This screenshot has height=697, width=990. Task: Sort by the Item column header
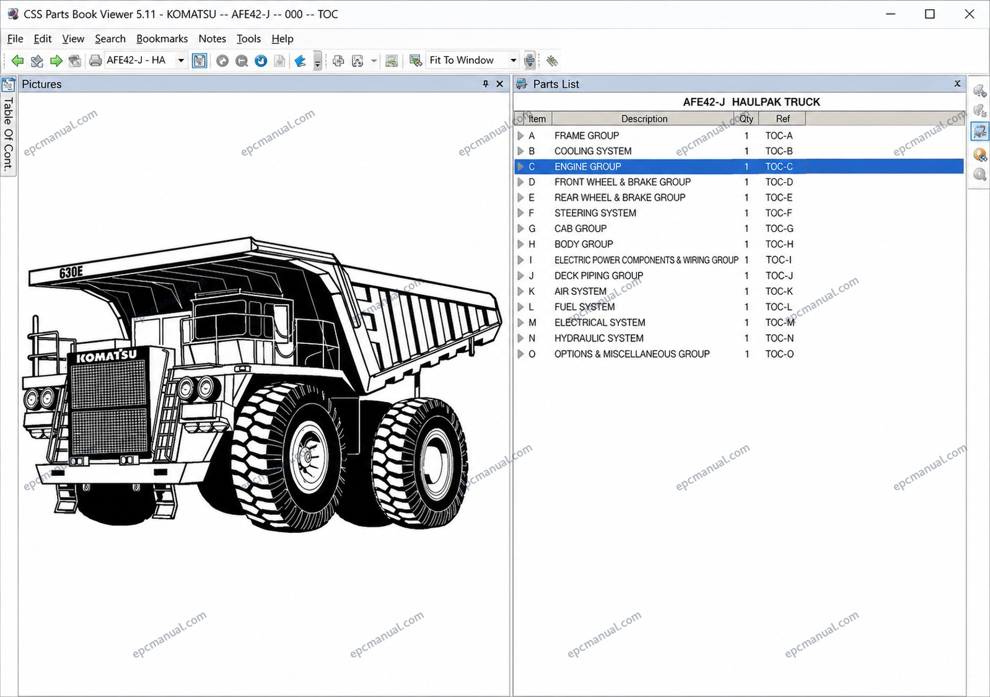[537, 118]
